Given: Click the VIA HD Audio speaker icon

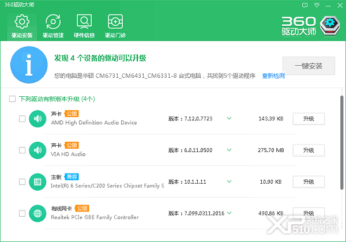Looking at the screenshot, I should [x=37, y=150].
